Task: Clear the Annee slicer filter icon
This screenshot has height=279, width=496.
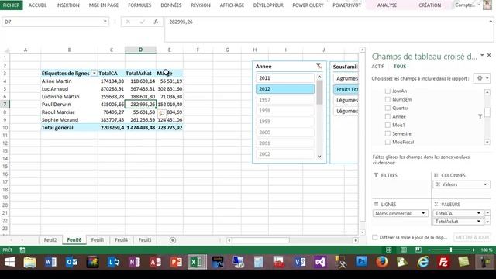Action: click(x=319, y=66)
